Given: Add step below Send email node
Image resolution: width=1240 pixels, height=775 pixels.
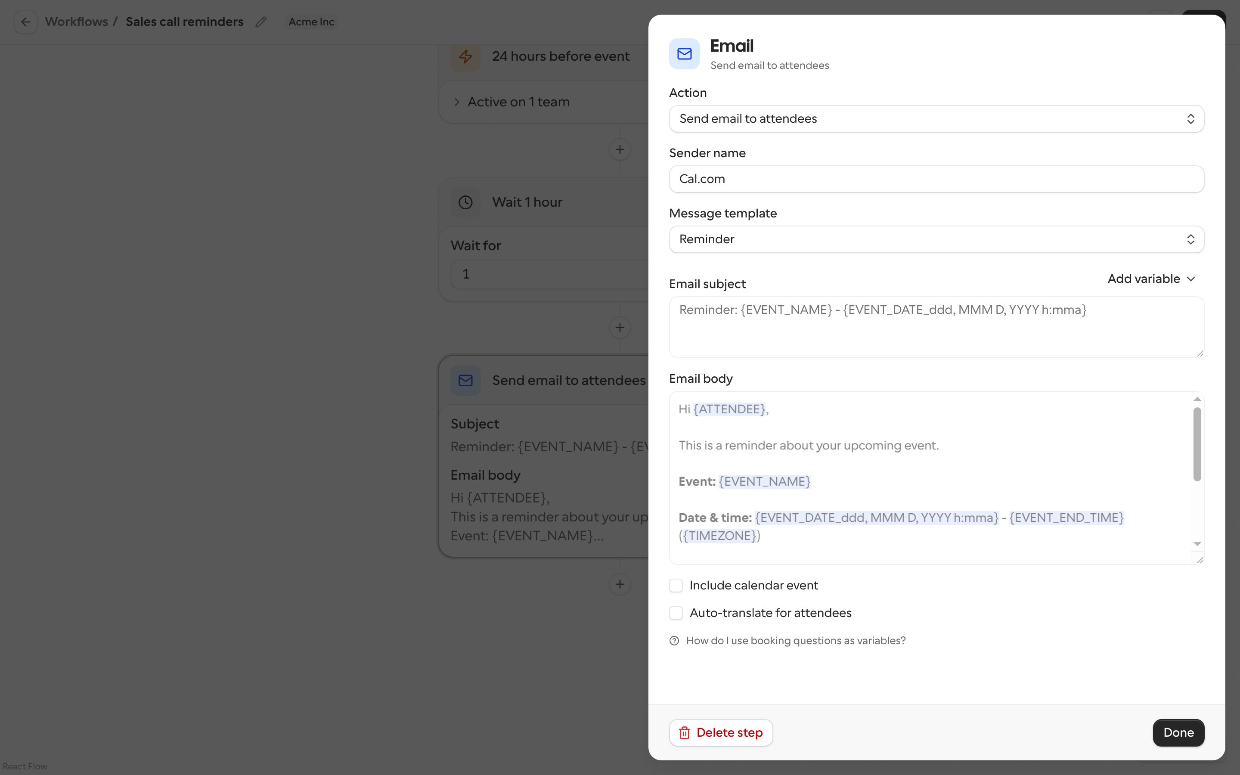Looking at the screenshot, I should point(620,584).
